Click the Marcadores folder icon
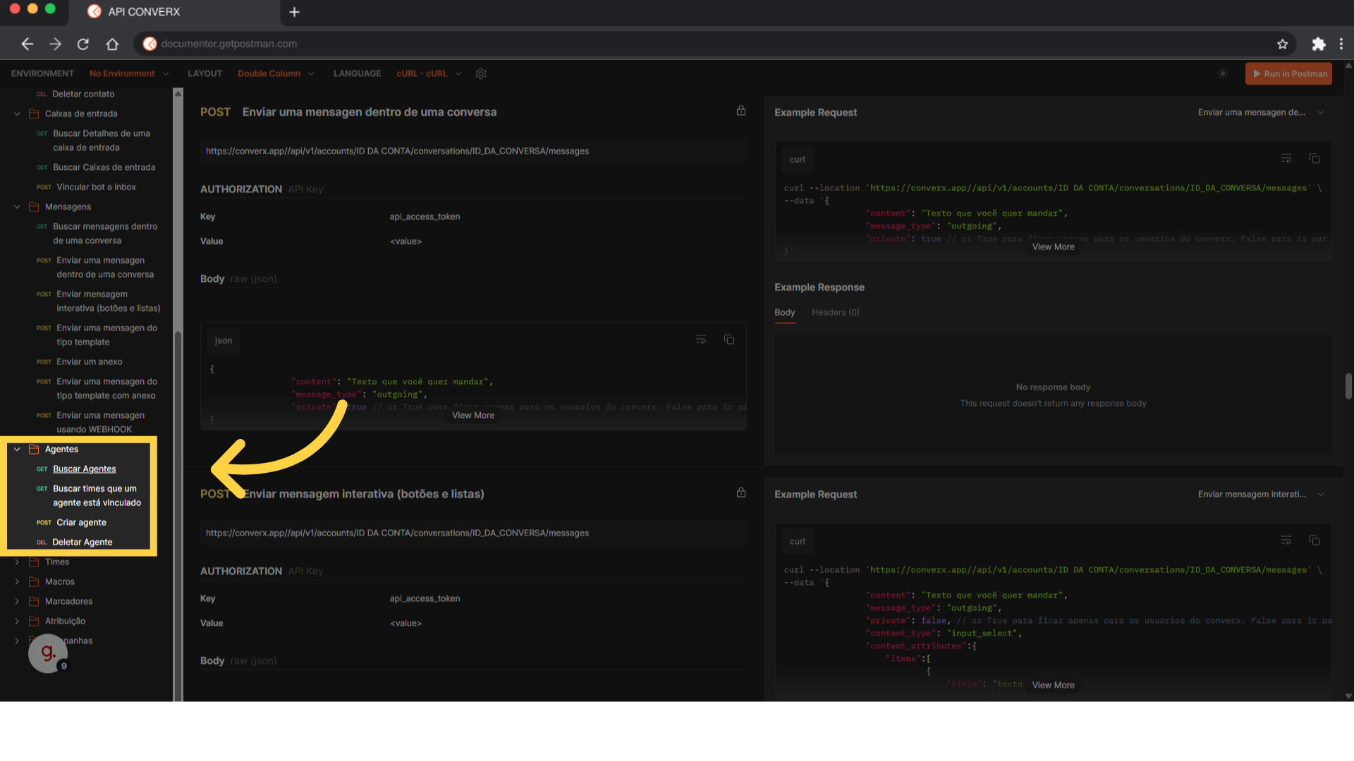The width and height of the screenshot is (1354, 761). (34, 601)
